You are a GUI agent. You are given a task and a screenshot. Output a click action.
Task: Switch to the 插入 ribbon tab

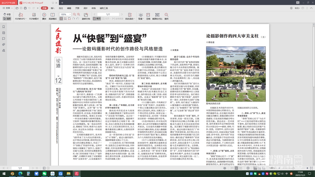(x=53, y=8)
